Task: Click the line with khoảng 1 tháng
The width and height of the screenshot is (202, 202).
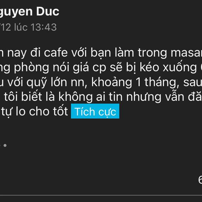Action: tap(101, 82)
